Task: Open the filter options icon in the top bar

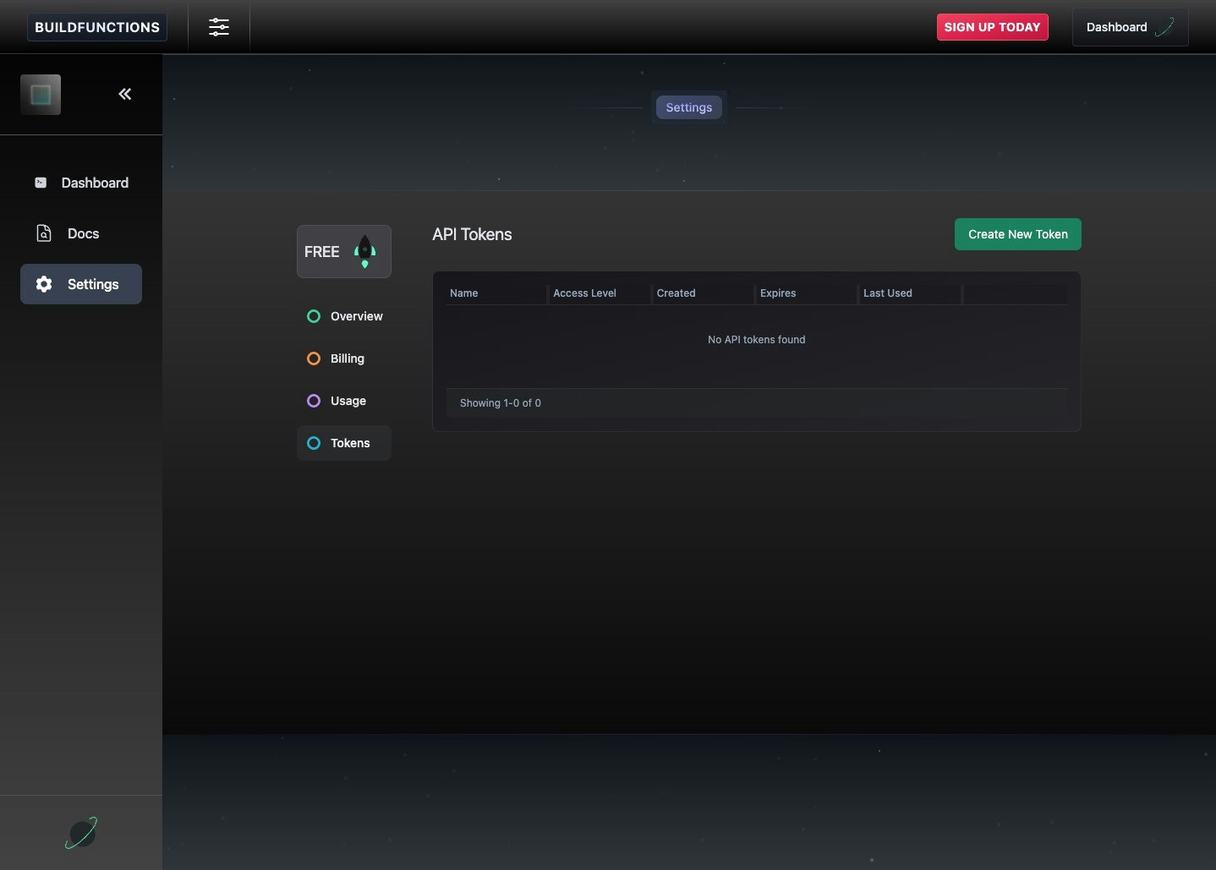Action: coord(219,27)
